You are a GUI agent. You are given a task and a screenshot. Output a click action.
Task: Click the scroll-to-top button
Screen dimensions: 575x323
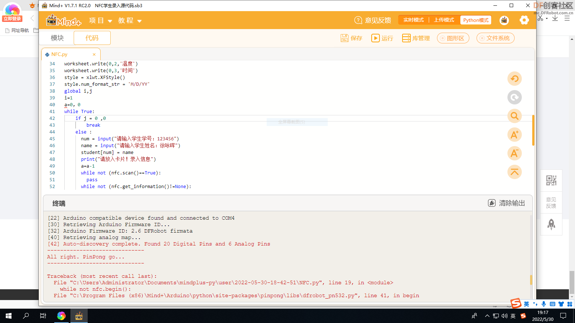[x=515, y=172]
